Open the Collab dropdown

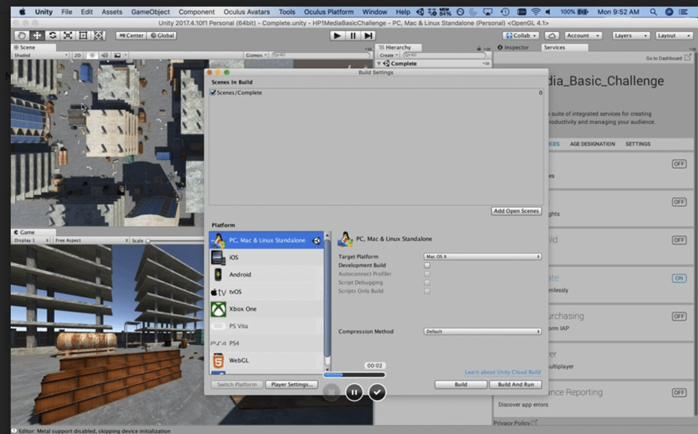521,35
